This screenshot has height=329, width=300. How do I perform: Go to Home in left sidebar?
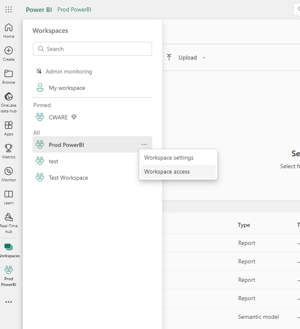pyautogui.click(x=9, y=31)
